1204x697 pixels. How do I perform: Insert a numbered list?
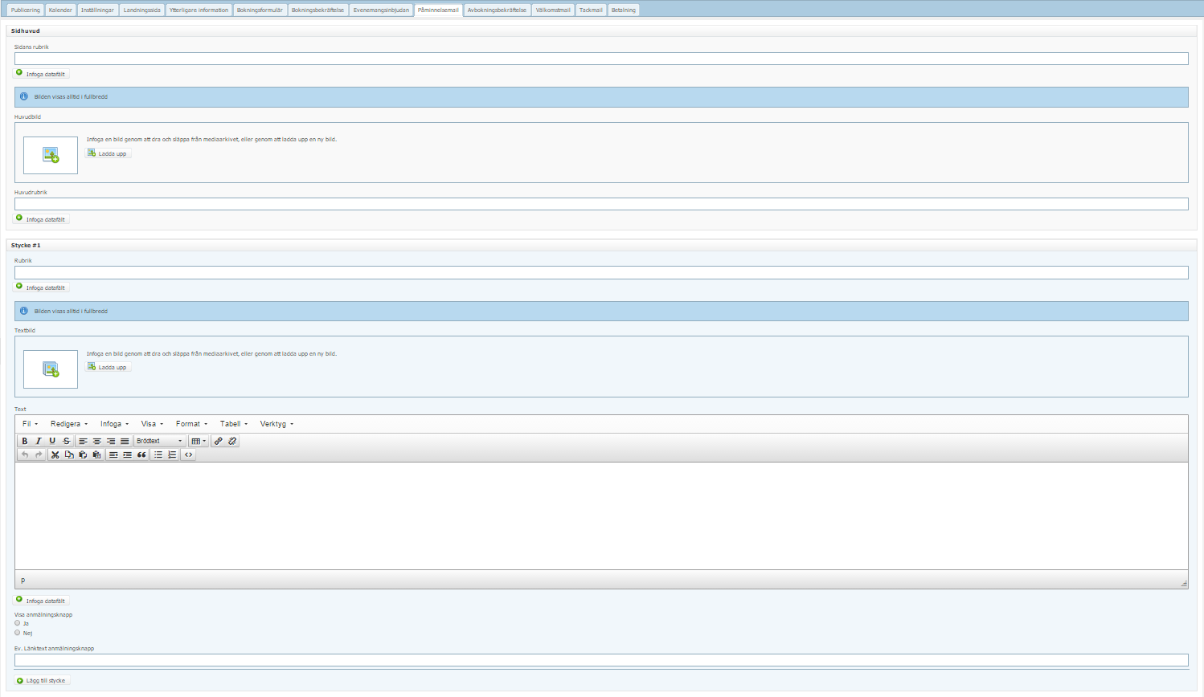click(172, 454)
